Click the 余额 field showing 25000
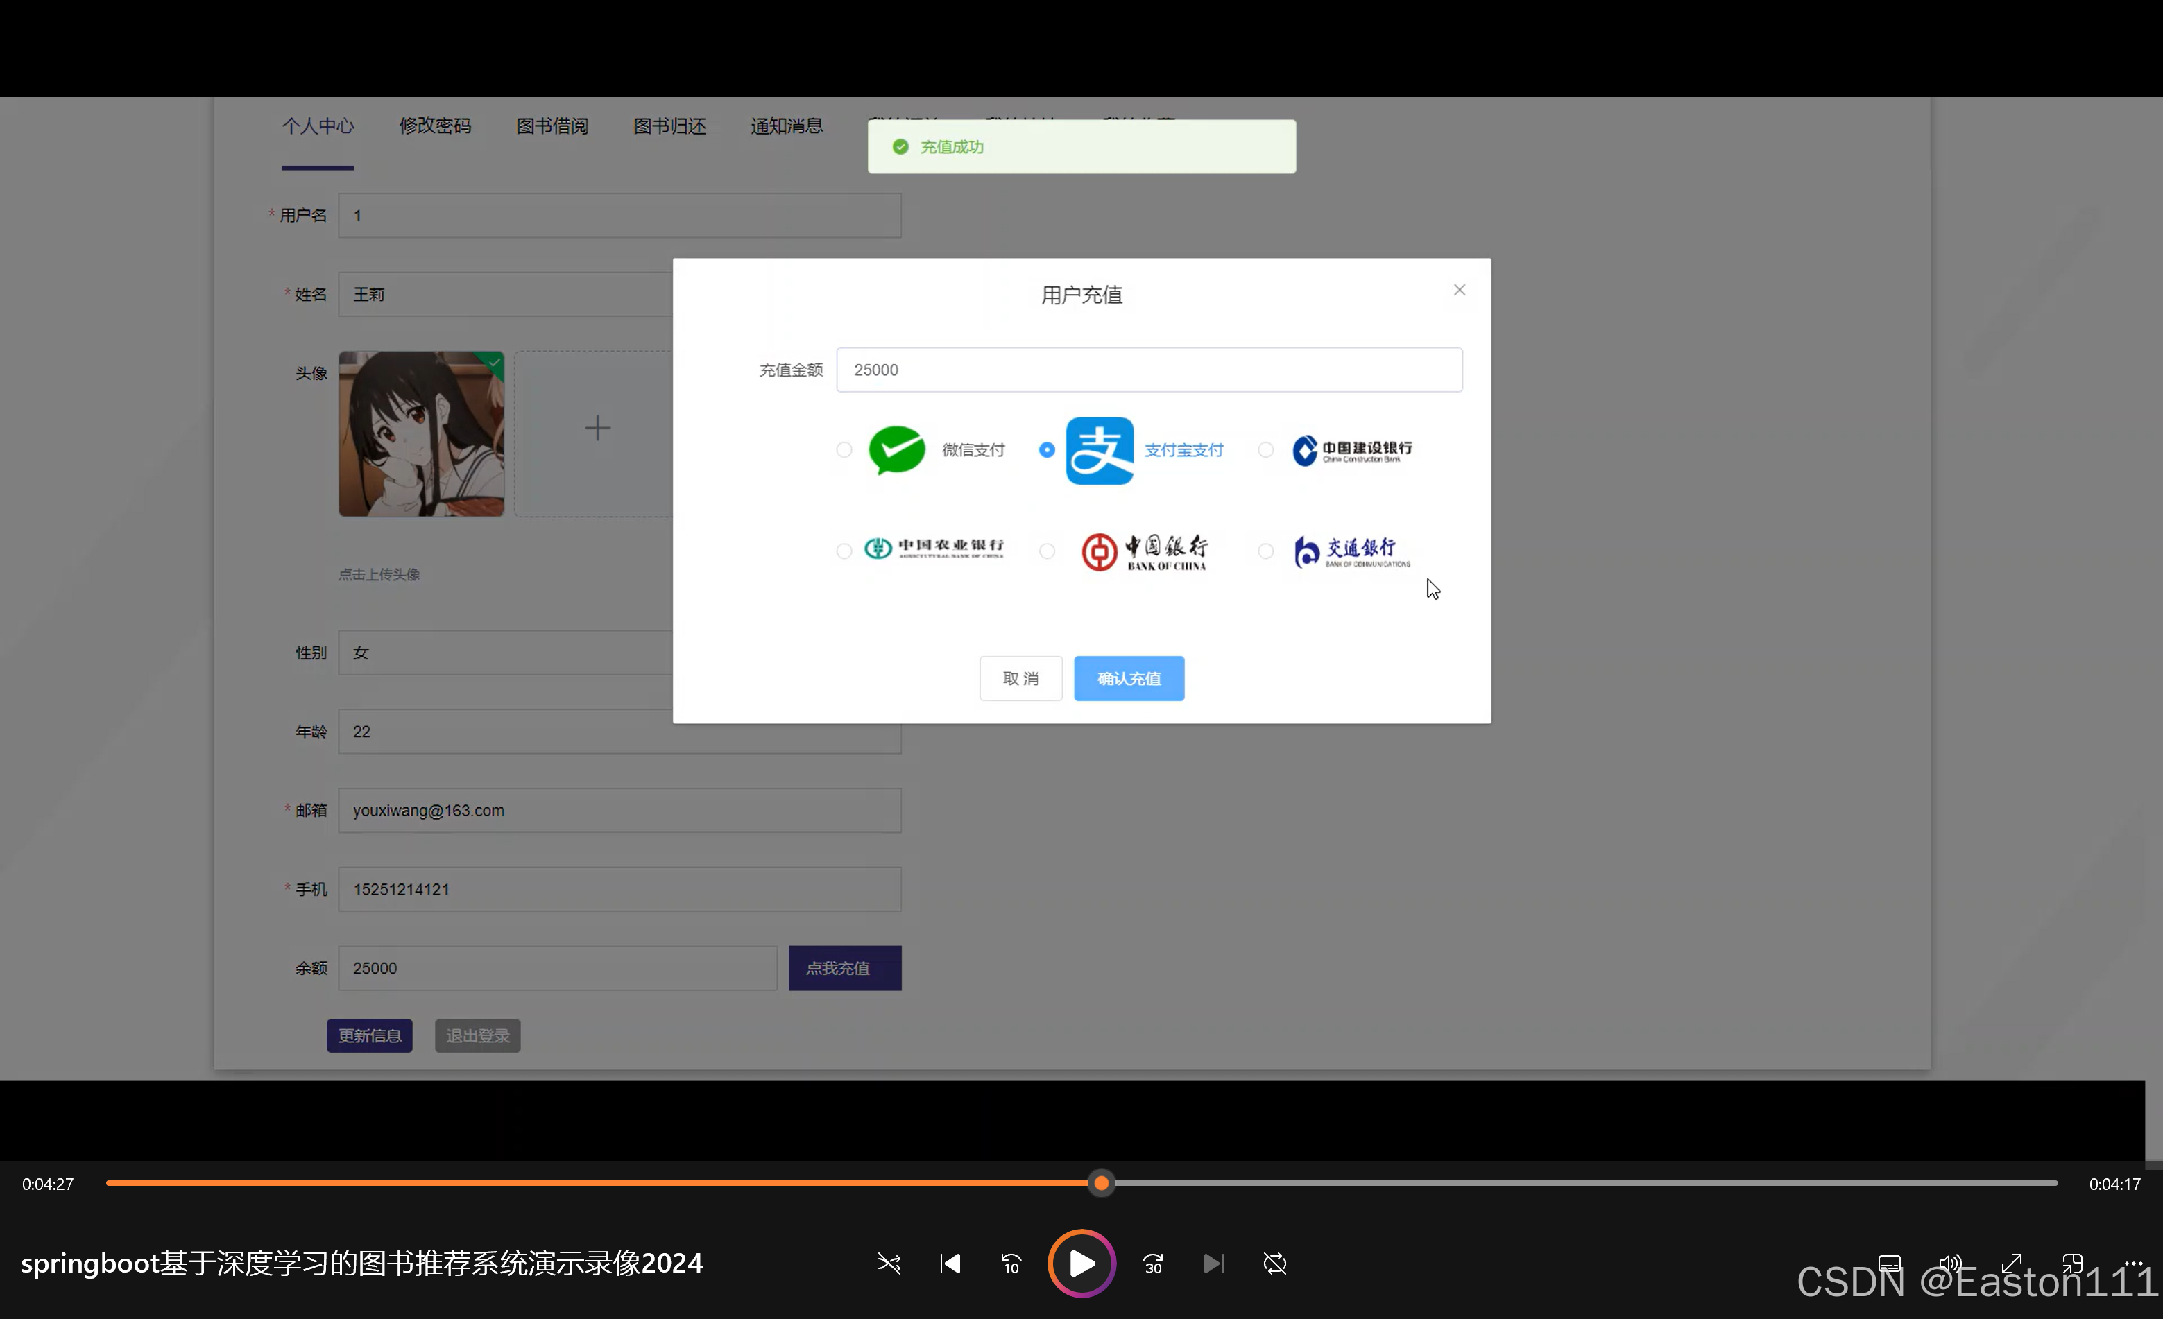The height and width of the screenshot is (1319, 2163). click(558, 968)
